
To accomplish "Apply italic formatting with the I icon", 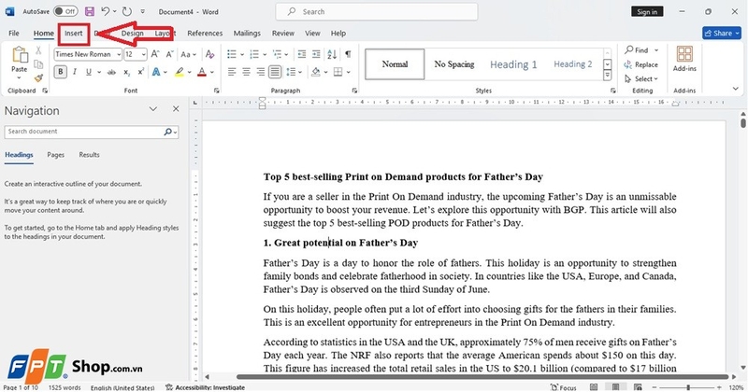I will [x=75, y=72].
